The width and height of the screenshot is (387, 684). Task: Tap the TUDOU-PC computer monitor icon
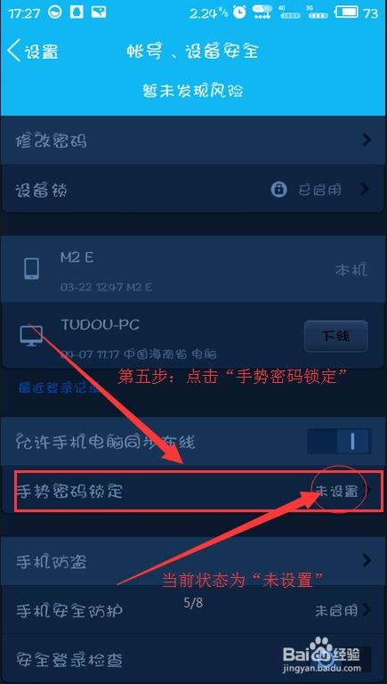tap(31, 336)
